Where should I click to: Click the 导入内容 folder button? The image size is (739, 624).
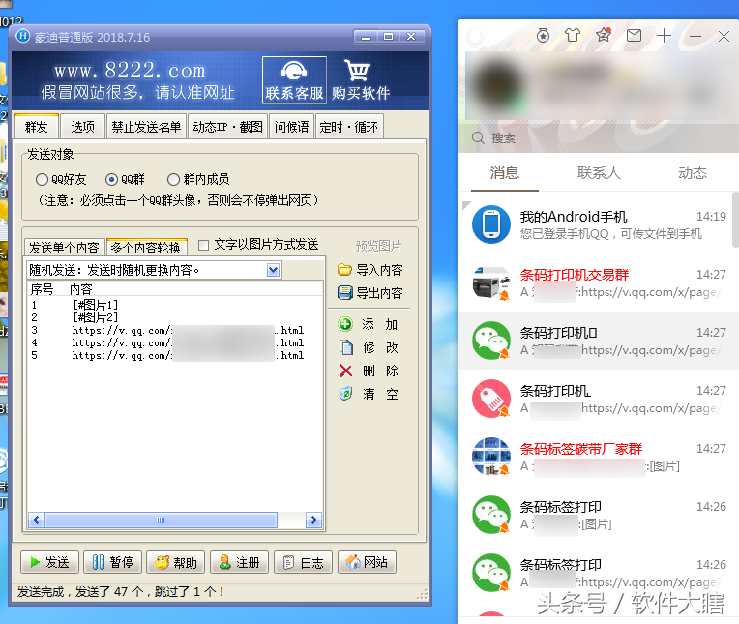point(370,270)
